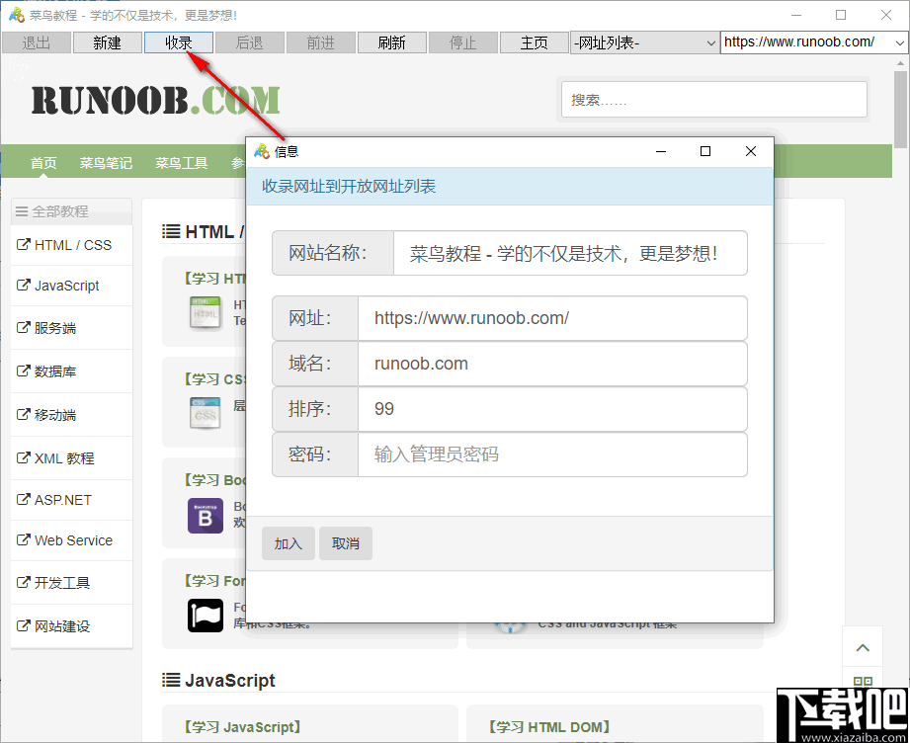Open 网站建设 sidebar link
Screen dimensions: 910x743
(x=71, y=626)
